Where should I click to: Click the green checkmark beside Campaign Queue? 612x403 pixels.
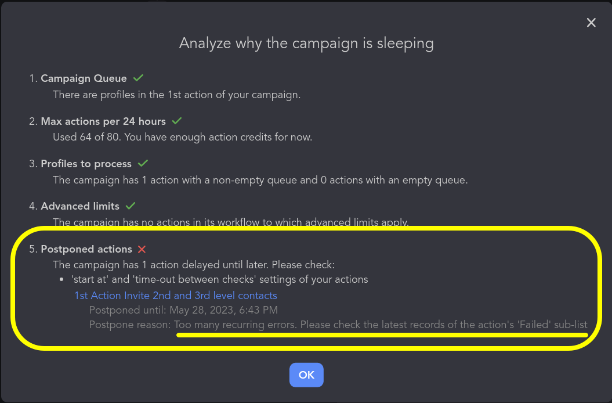[x=138, y=78]
